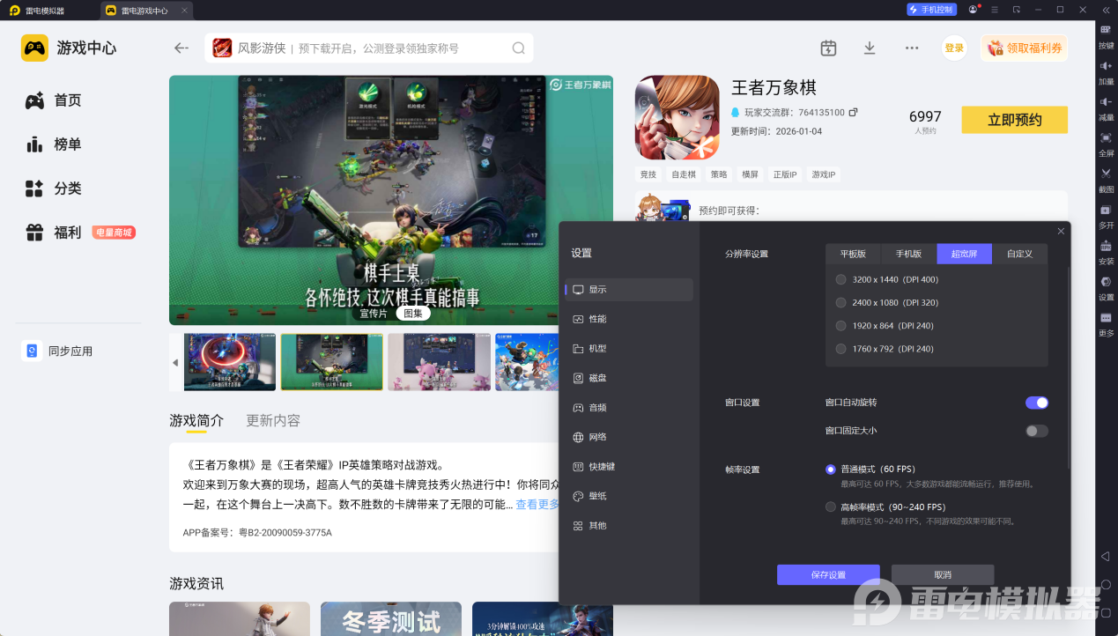This screenshot has width=1118, height=636.
Task: Toggle the 窗口自动旋转 switch off
Action: point(1036,403)
